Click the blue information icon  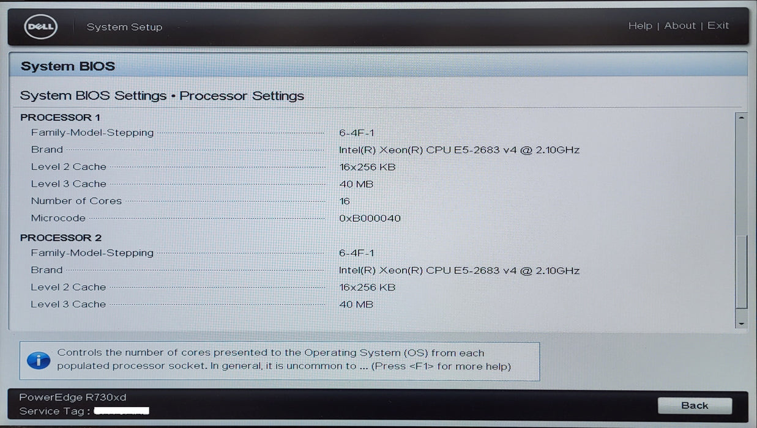point(39,360)
